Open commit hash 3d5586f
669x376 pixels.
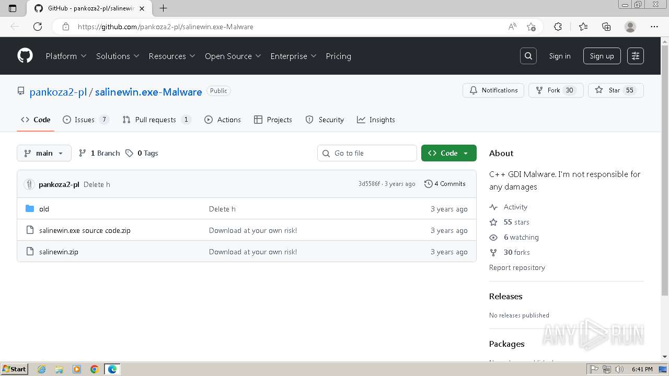[369, 184]
